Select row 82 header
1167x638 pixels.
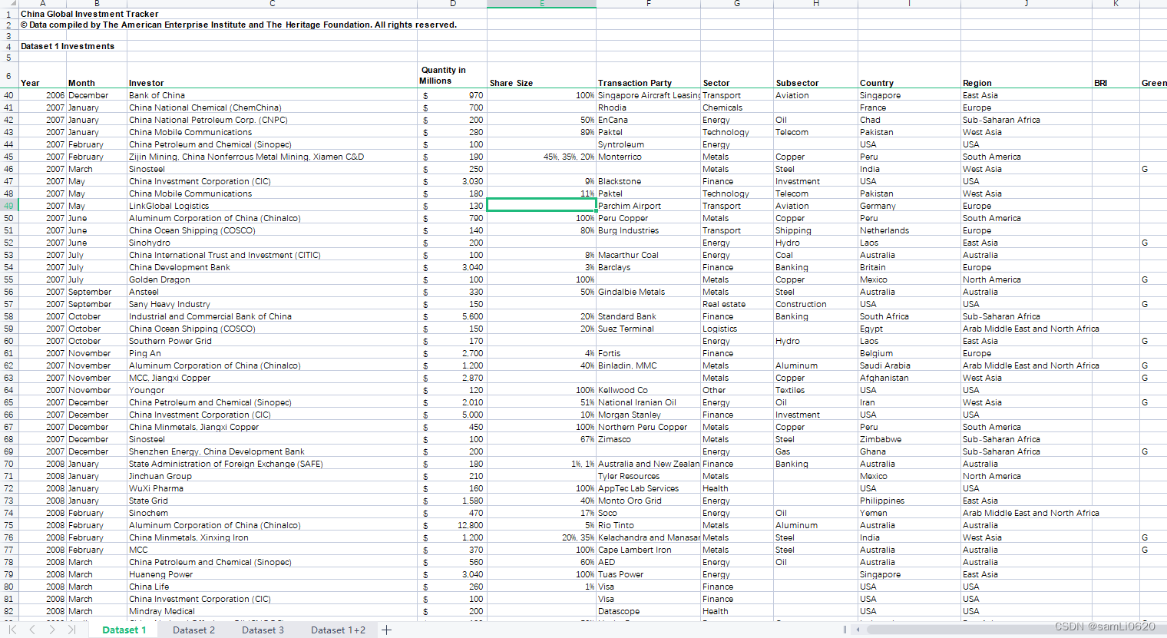click(x=8, y=611)
